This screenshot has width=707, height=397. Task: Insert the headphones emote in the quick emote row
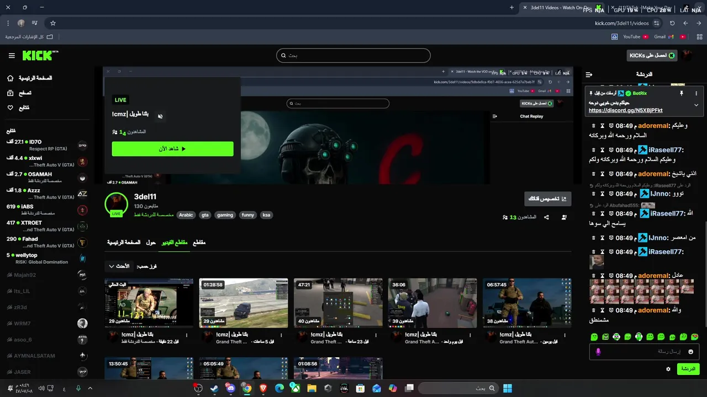pos(639,337)
